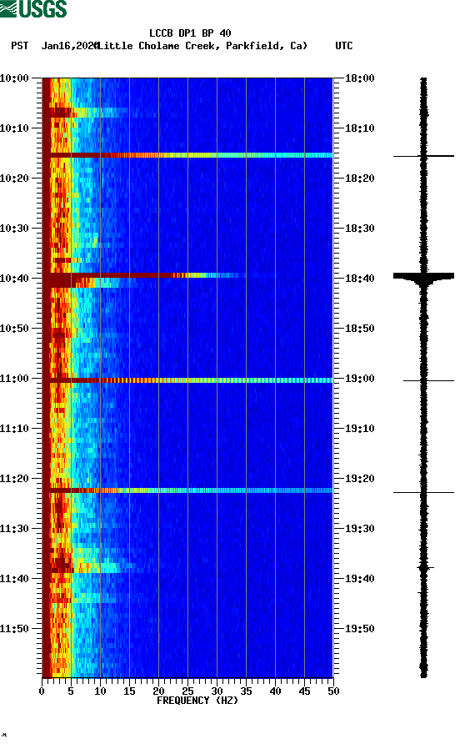Viewport: 460px width, 744px height.
Task: Click the '5' frequency axis value
Action: (x=71, y=691)
